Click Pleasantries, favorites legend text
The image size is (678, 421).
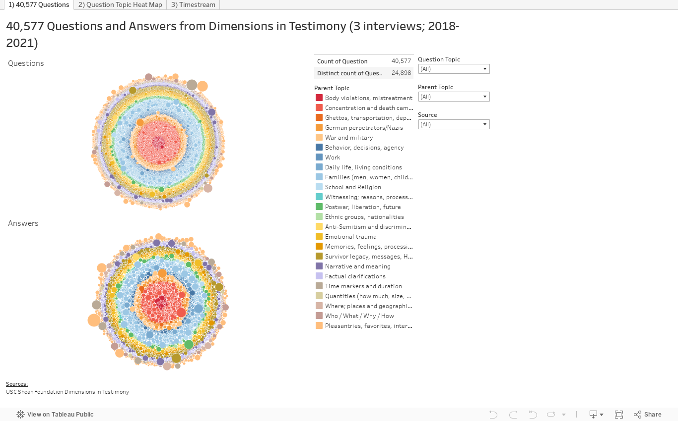tap(369, 326)
